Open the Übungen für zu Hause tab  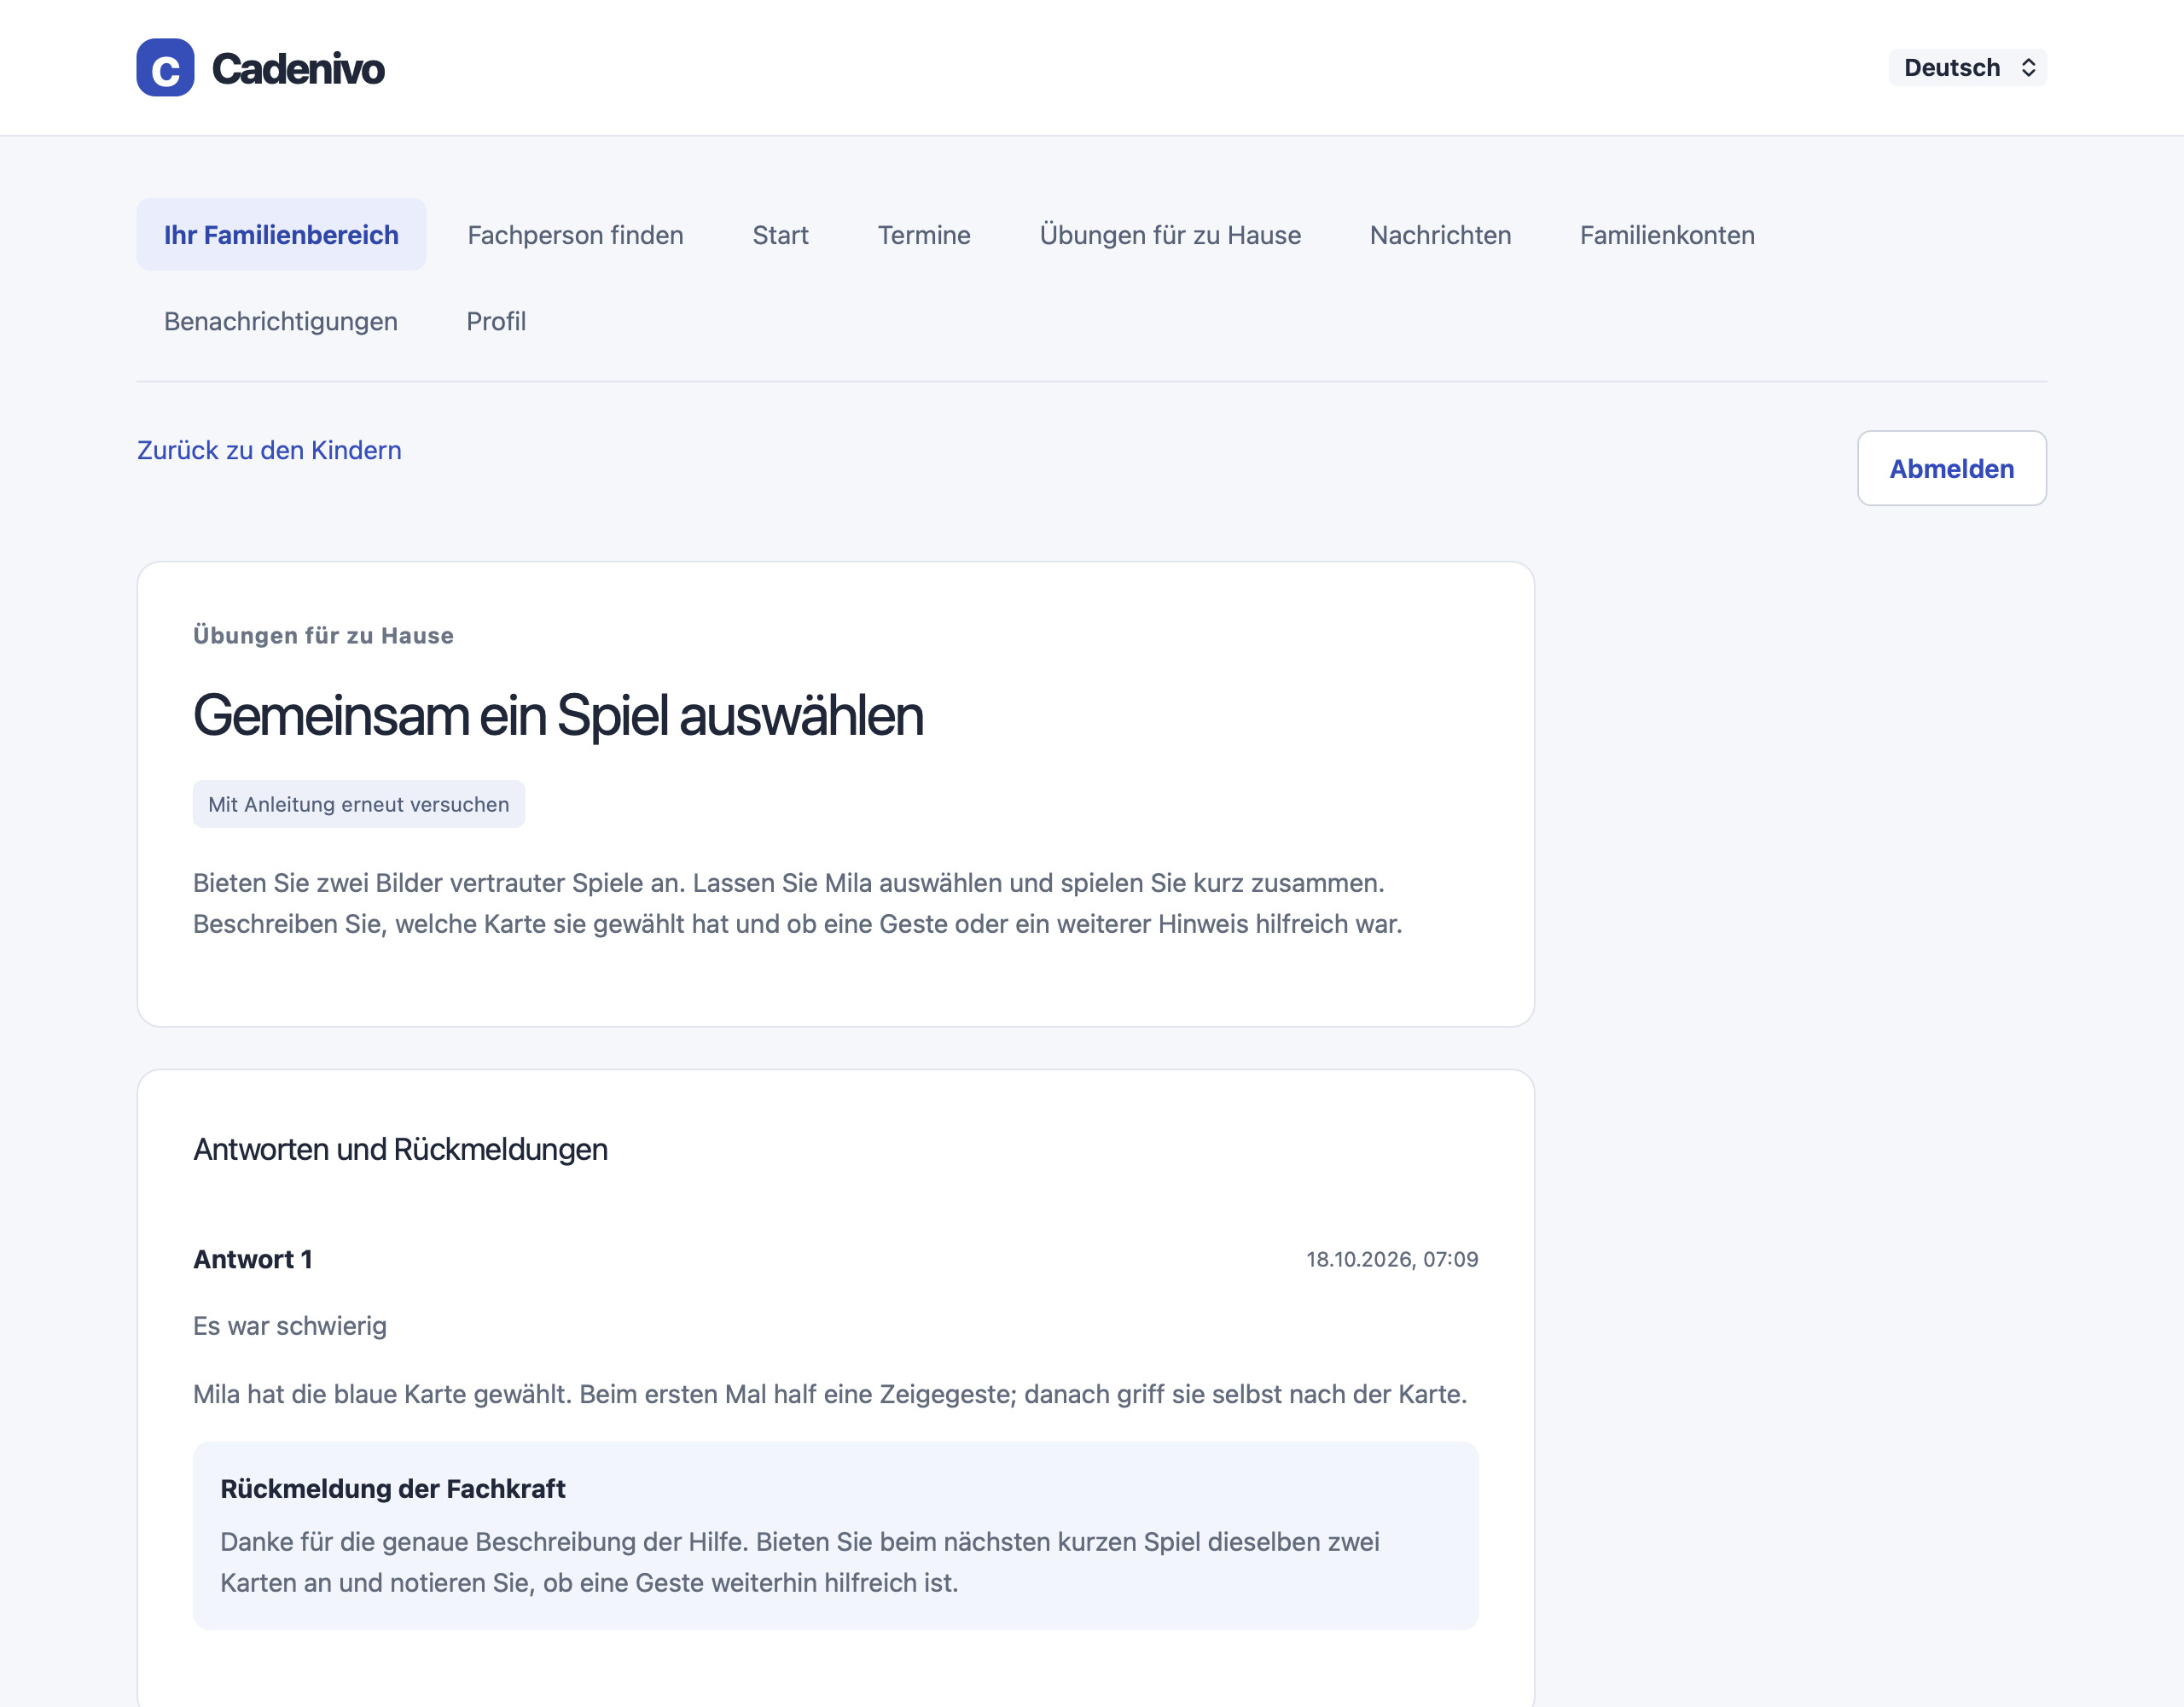point(1170,234)
